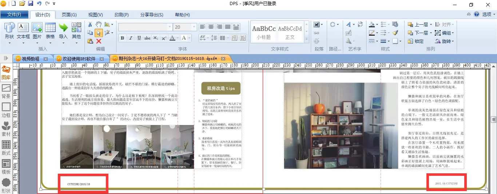Select the hand pan tool
The width and height of the screenshot is (497, 194).
[x=99, y=24]
